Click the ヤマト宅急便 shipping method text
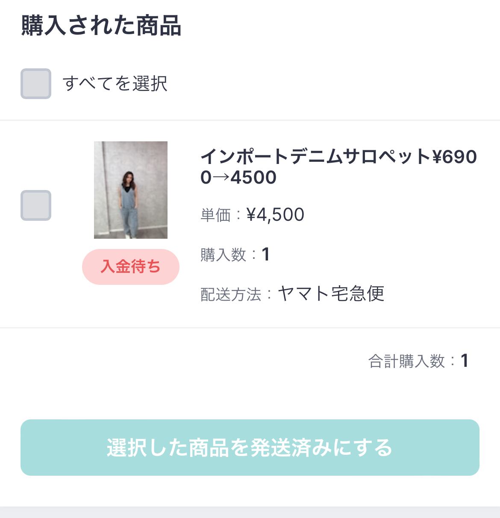 coord(331,294)
